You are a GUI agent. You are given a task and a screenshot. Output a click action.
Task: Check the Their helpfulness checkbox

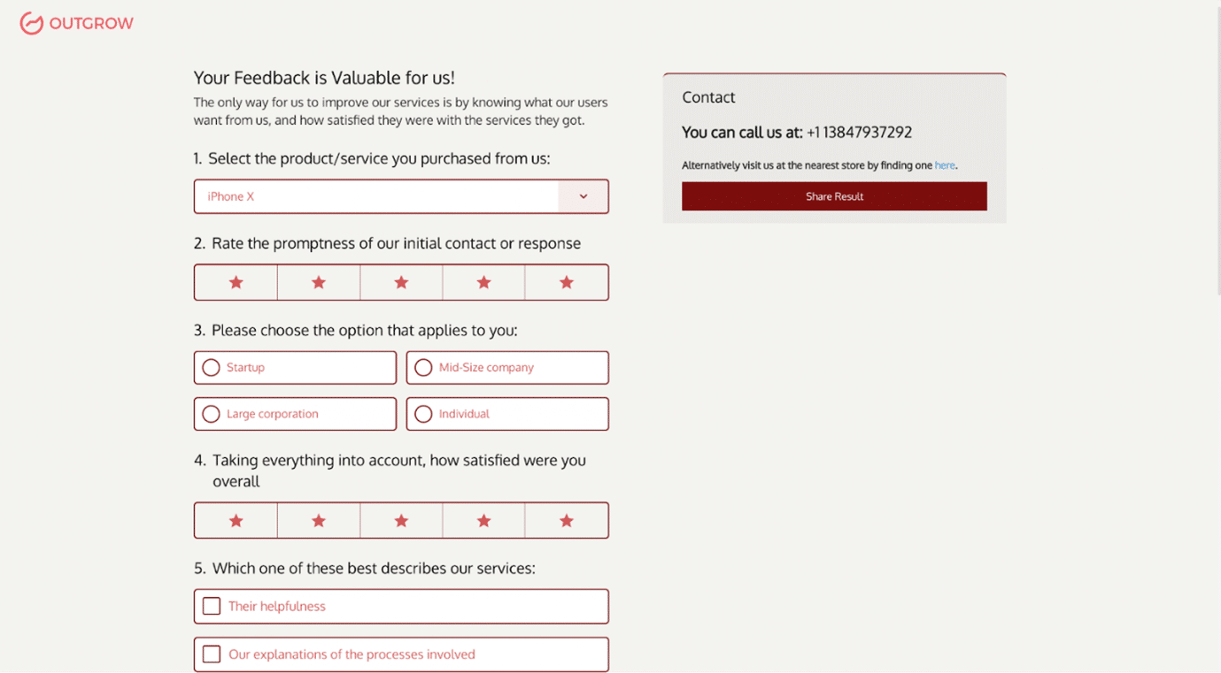(x=212, y=607)
